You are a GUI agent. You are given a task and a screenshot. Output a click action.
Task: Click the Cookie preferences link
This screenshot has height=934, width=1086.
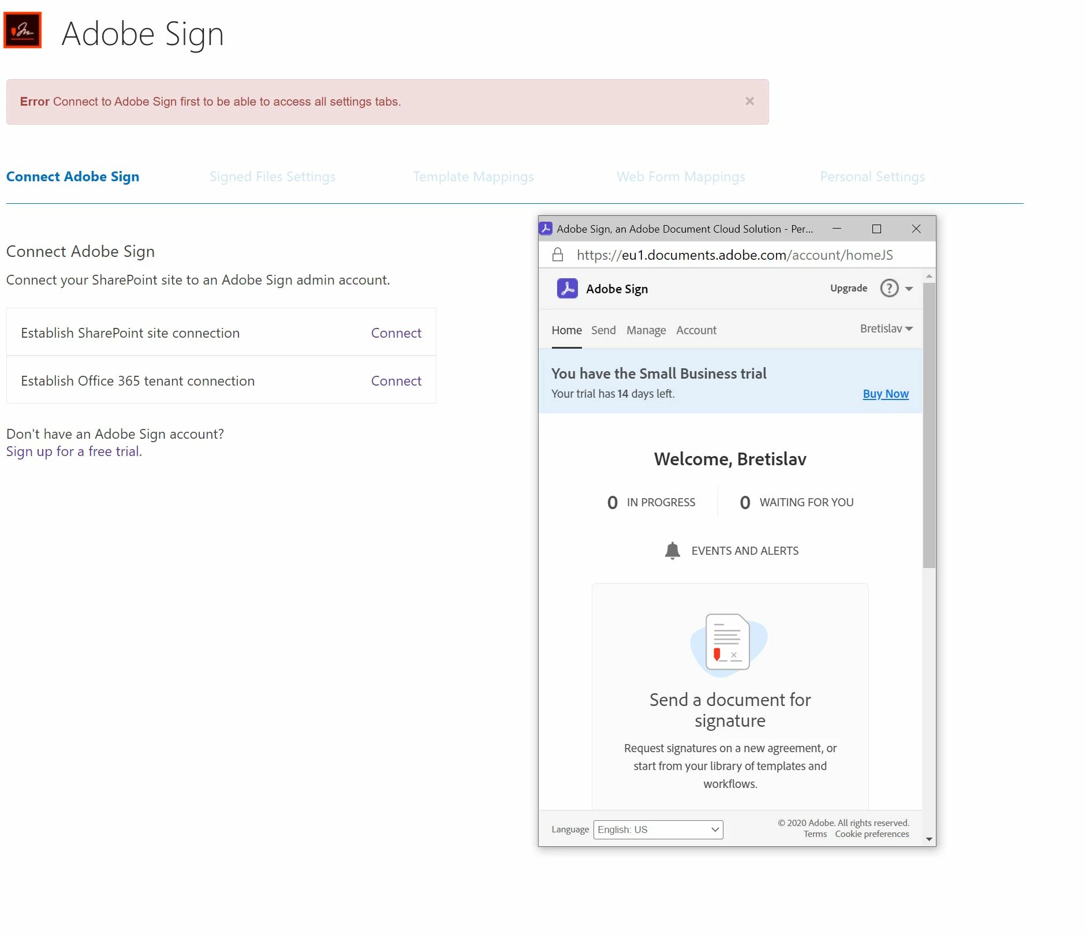click(872, 834)
